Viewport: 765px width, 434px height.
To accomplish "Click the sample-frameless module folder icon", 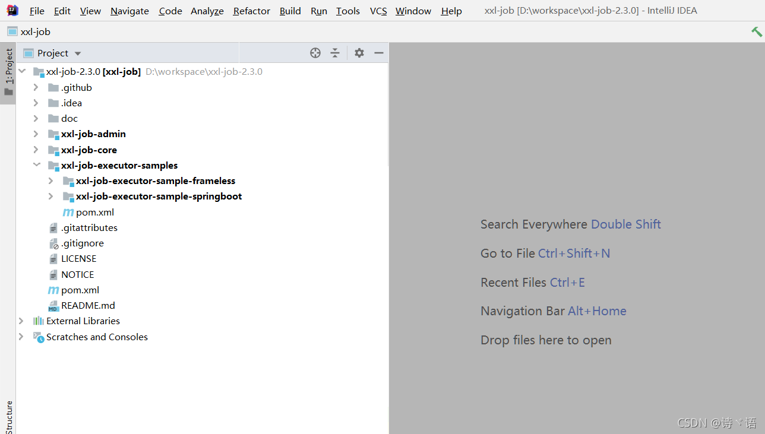I will (68, 181).
